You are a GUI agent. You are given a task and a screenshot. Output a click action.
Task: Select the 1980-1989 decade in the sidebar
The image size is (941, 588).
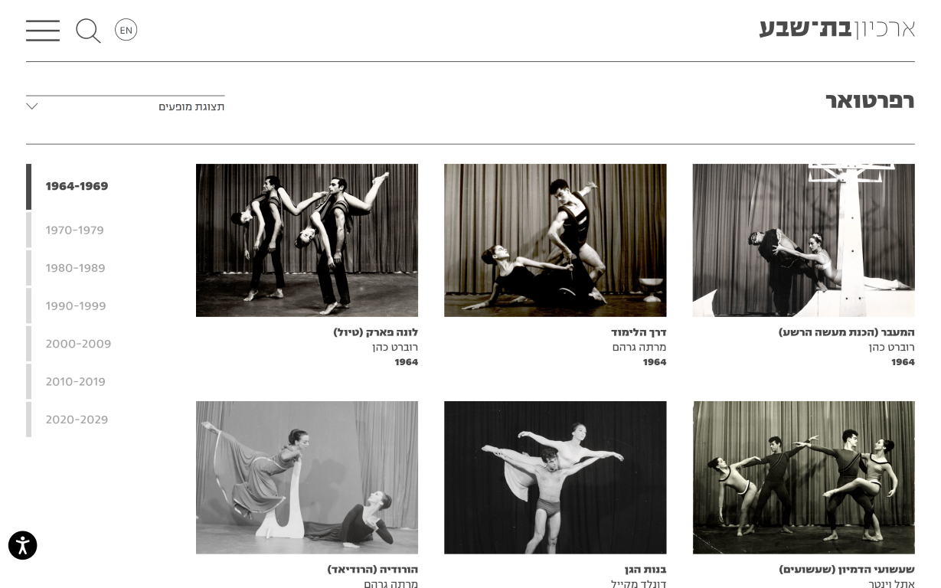pyautogui.click(x=74, y=267)
